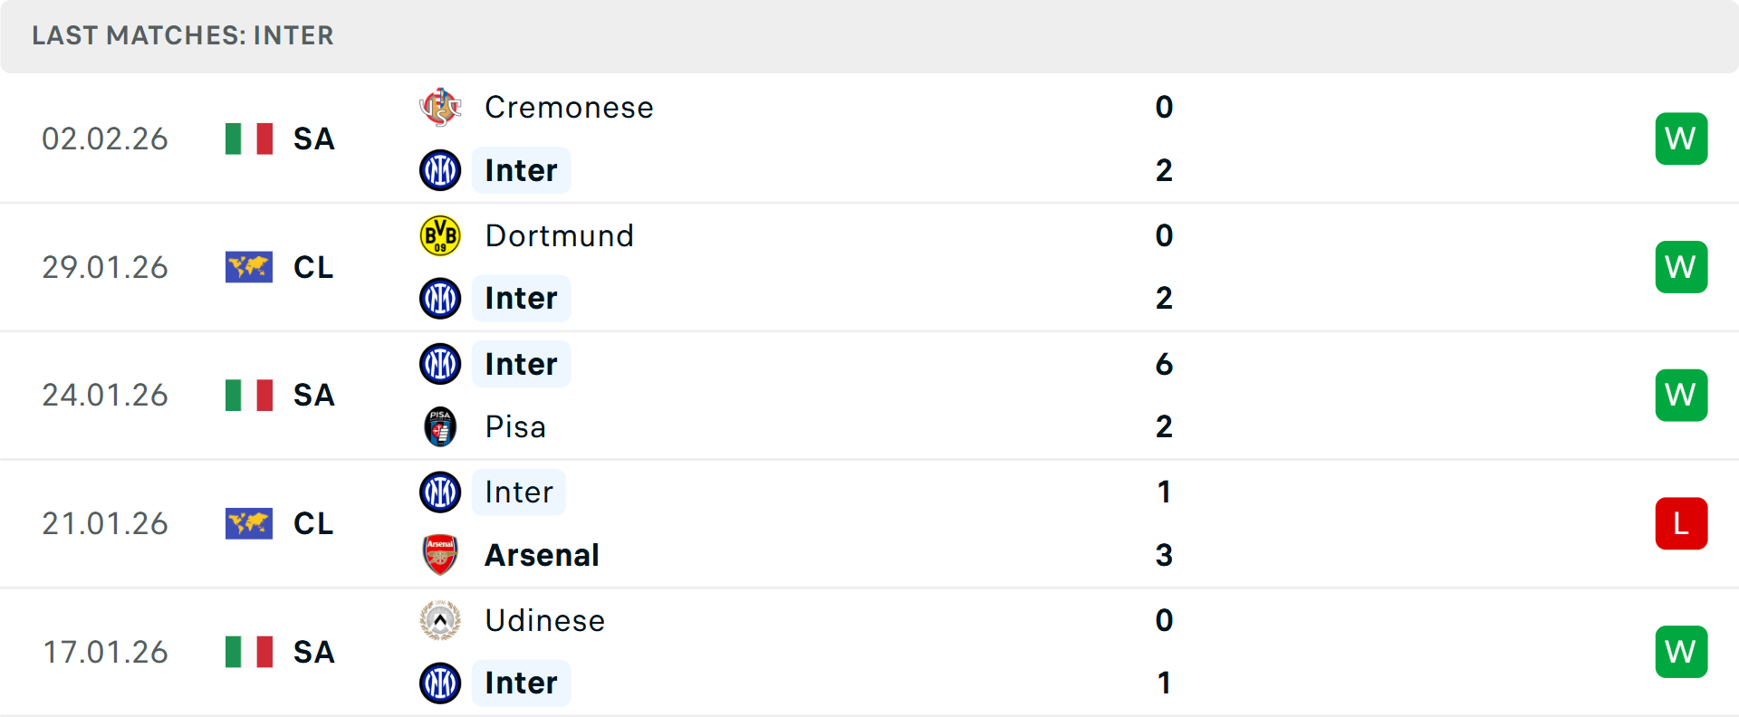The image size is (1739, 717).
Task: Click the Arsenal club crest
Action: [440, 555]
